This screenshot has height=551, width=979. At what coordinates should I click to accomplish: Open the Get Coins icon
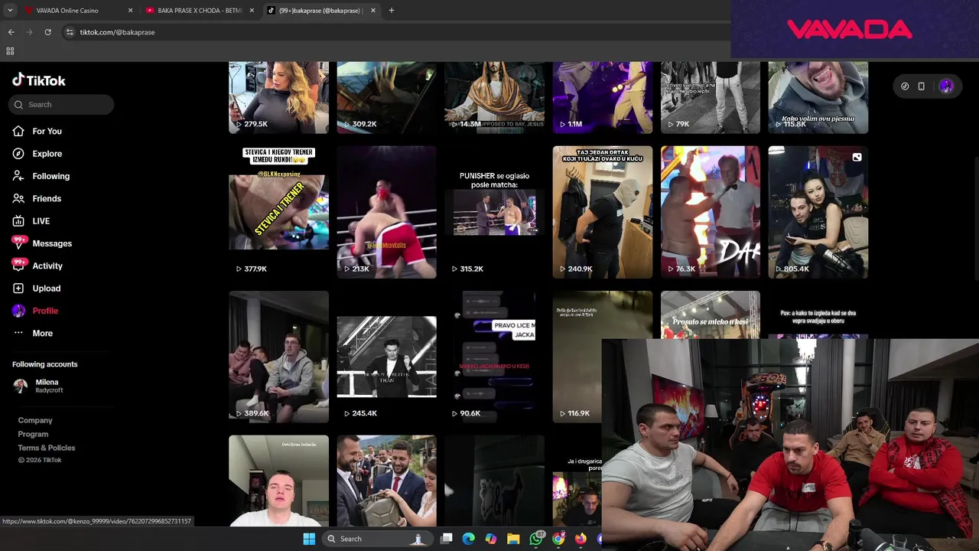pos(905,86)
